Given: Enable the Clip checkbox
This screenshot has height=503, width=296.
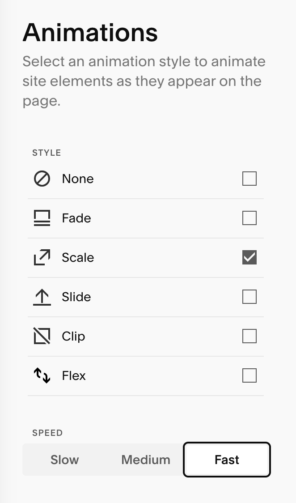Looking at the screenshot, I should (x=249, y=336).
